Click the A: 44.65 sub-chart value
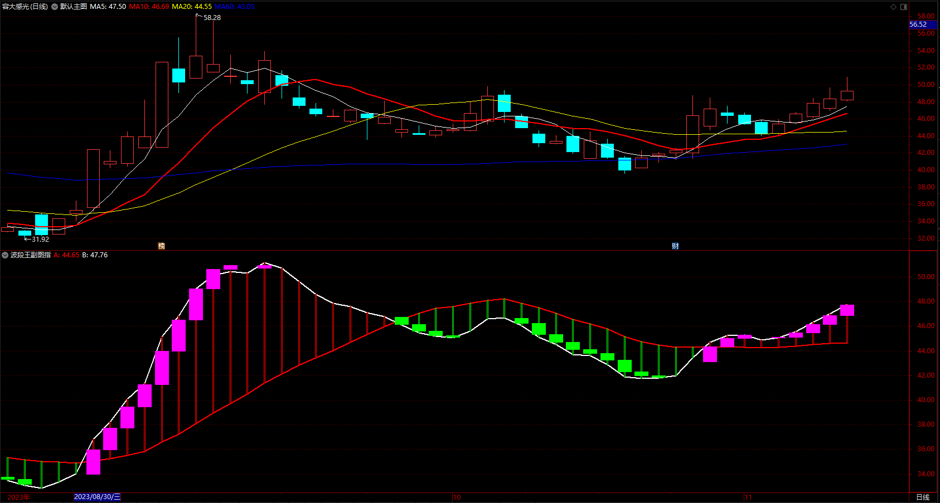Image resolution: width=940 pixels, height=503 pixels. click(x=66, y=255)
